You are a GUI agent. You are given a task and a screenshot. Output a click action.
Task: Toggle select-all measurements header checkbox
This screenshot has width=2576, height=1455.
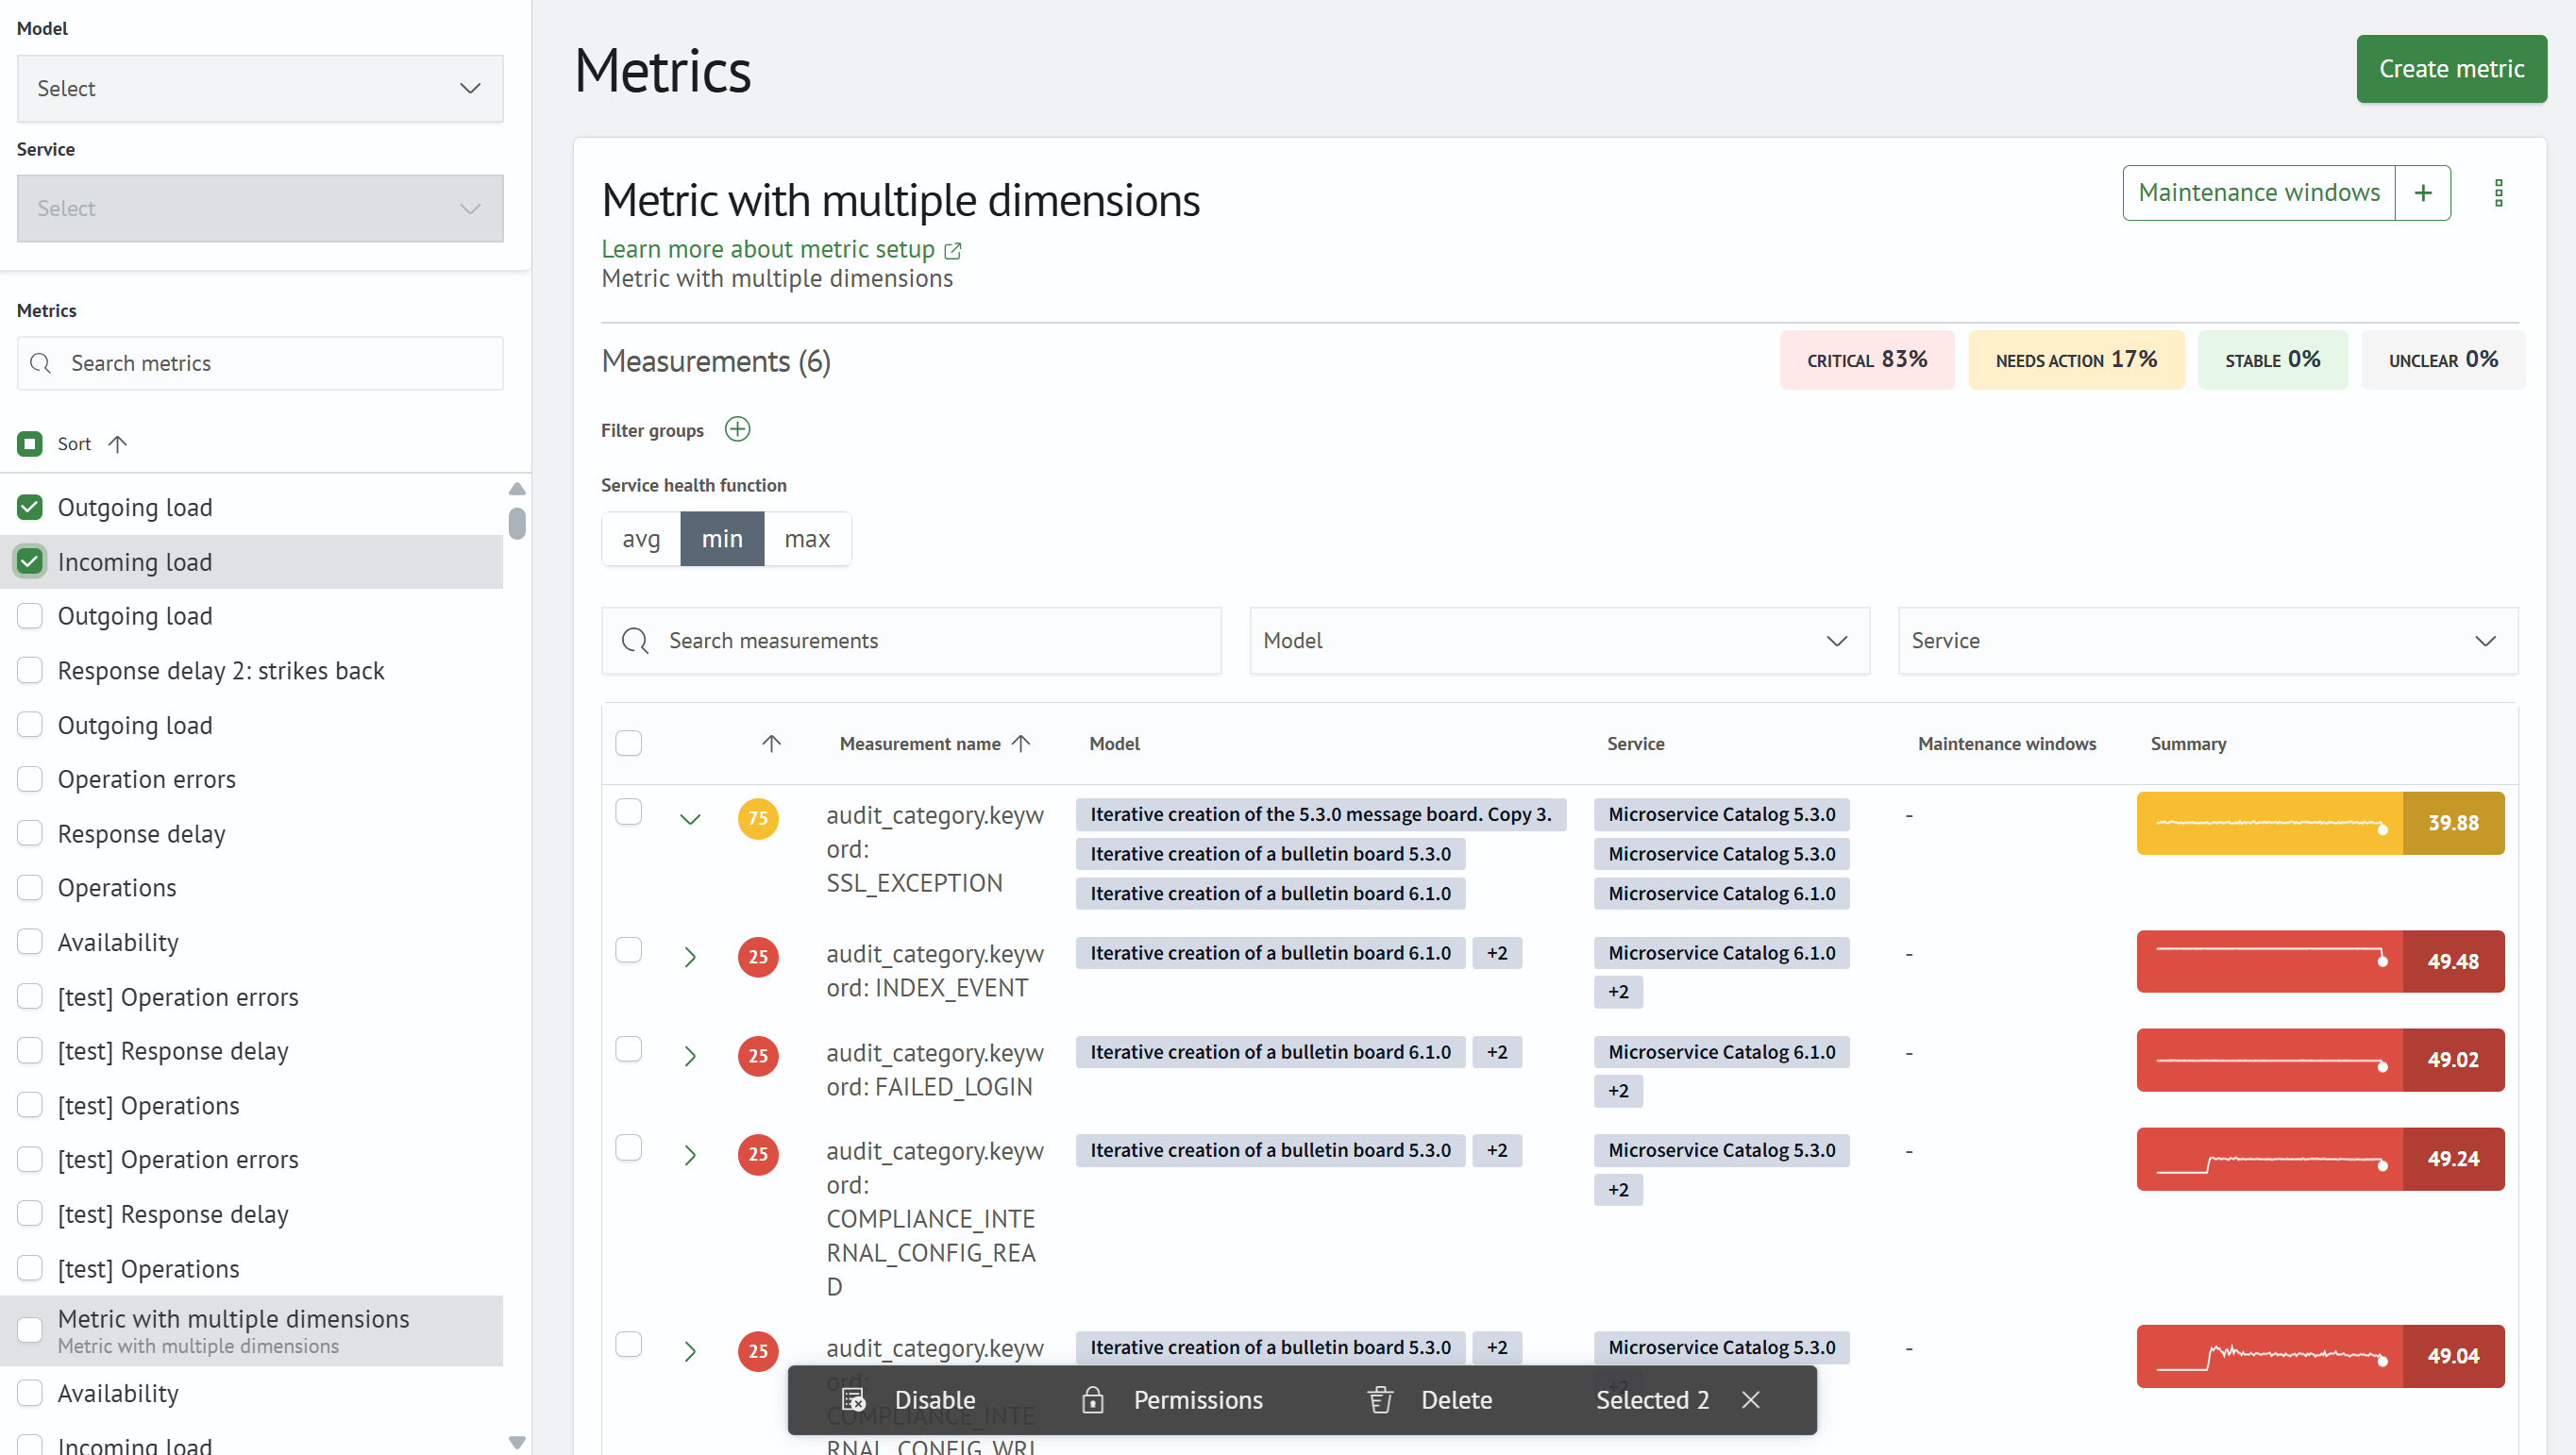(x=628, y=744)
